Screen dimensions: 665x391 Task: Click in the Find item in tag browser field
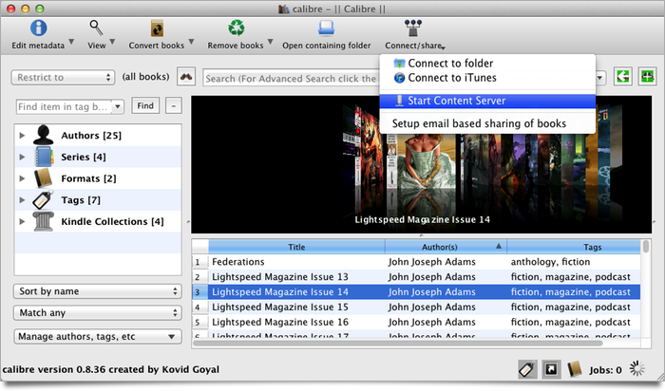click(x=64, y=106)
